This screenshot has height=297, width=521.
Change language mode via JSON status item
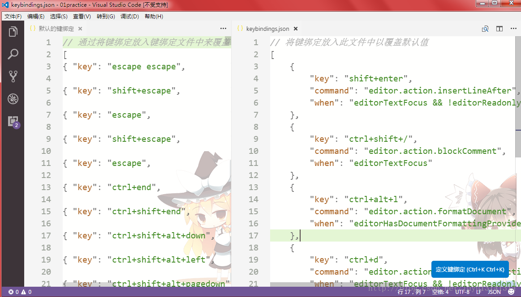tap(494, 292)
